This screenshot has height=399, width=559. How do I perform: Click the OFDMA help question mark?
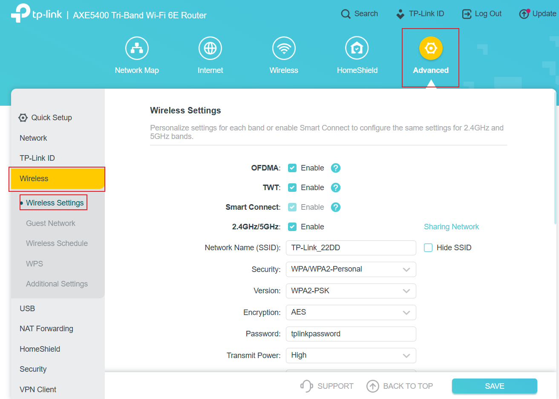click(335, 168)
